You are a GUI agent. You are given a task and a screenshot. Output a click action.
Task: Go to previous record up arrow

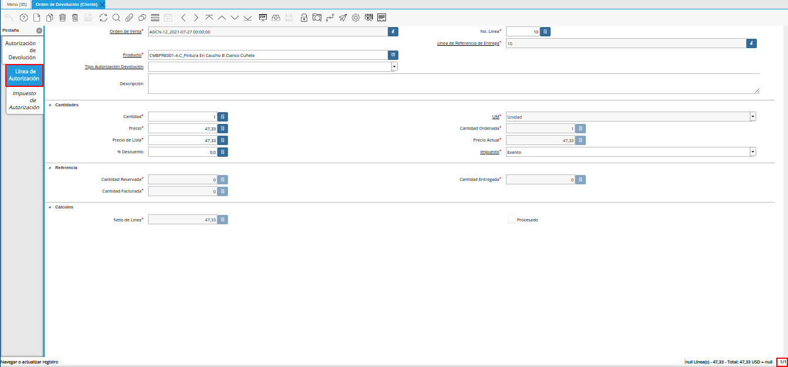coord(222,18)
